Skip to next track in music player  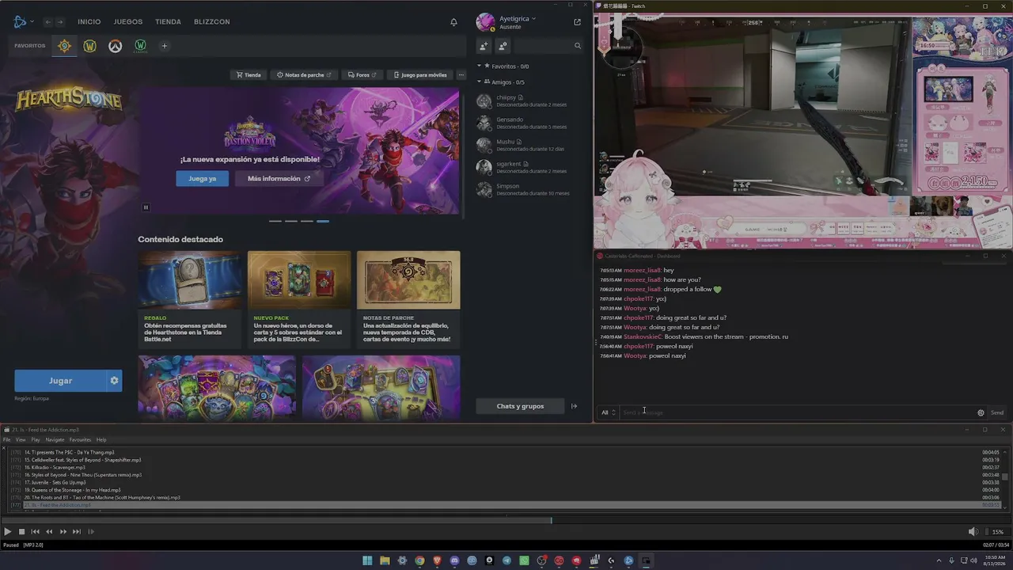77,532
